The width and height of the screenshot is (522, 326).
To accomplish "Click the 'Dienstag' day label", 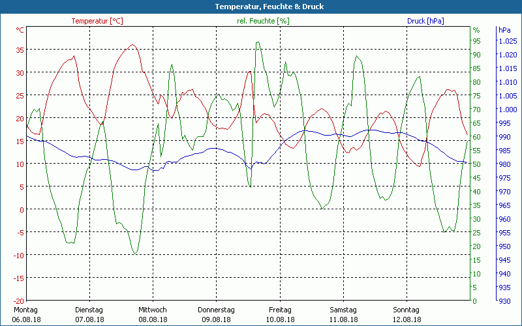I will click(x=89, y=310).
